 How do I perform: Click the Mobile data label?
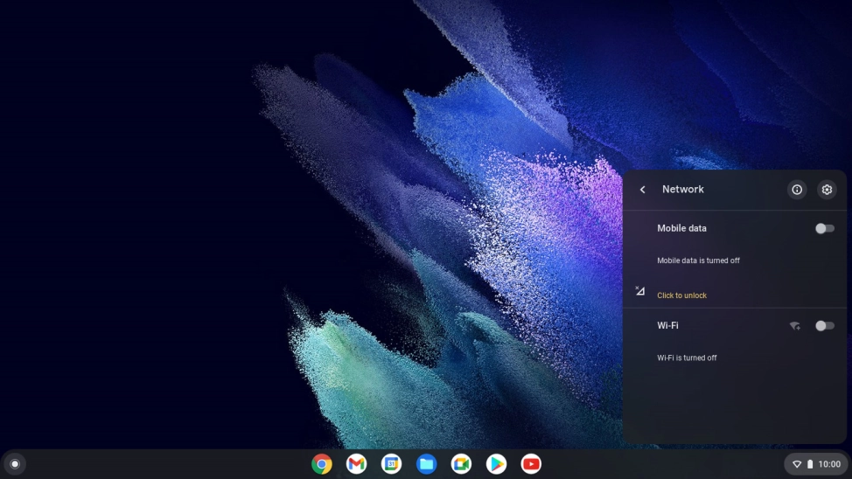(x=681, y=228)
